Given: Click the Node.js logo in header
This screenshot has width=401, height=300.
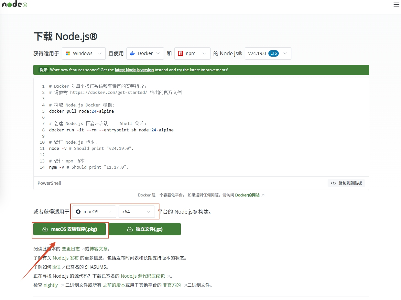Looking at the screenshot, I should tap(15, 4).
